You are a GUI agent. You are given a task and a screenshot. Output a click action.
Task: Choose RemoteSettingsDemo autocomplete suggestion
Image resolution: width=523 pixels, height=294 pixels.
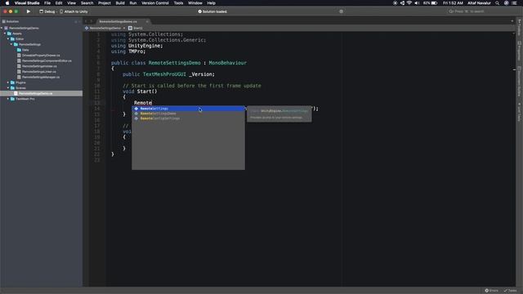click(x=189, y=114)
